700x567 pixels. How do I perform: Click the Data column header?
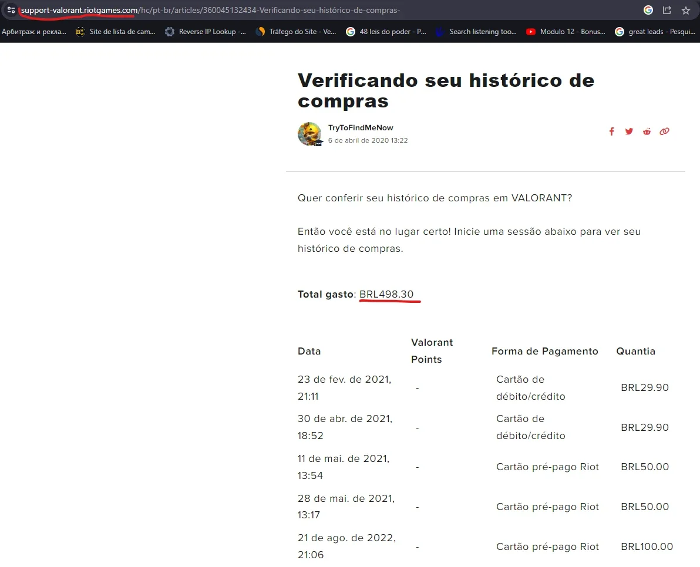[309, 351]
